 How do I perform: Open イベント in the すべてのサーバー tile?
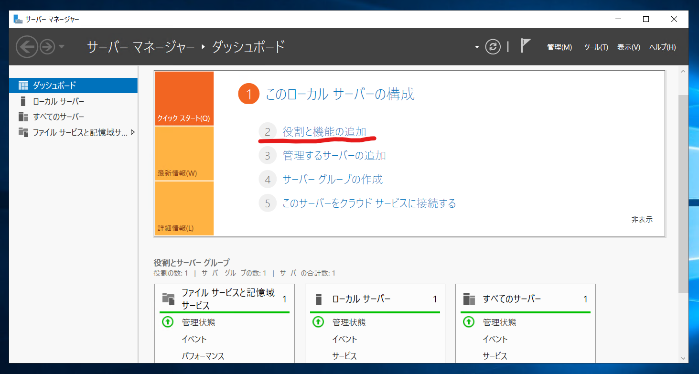[x=495, y=339]
